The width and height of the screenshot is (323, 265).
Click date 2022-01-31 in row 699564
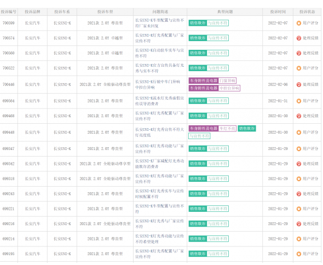(278, 101)
